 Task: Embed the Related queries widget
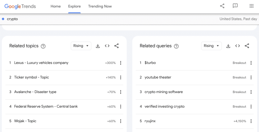pos(238,46)
